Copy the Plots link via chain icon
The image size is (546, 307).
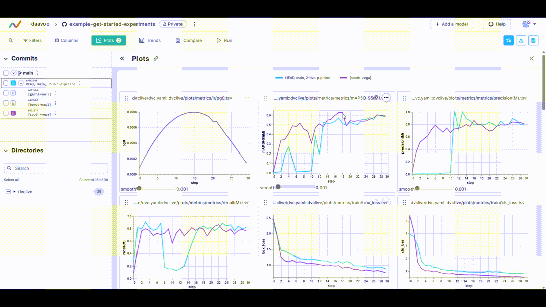point(156,59)
